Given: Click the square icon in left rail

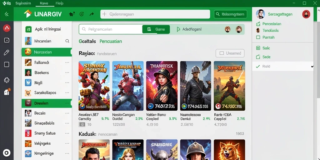Looking at the screenshot, I should click(x=7, y=64).
